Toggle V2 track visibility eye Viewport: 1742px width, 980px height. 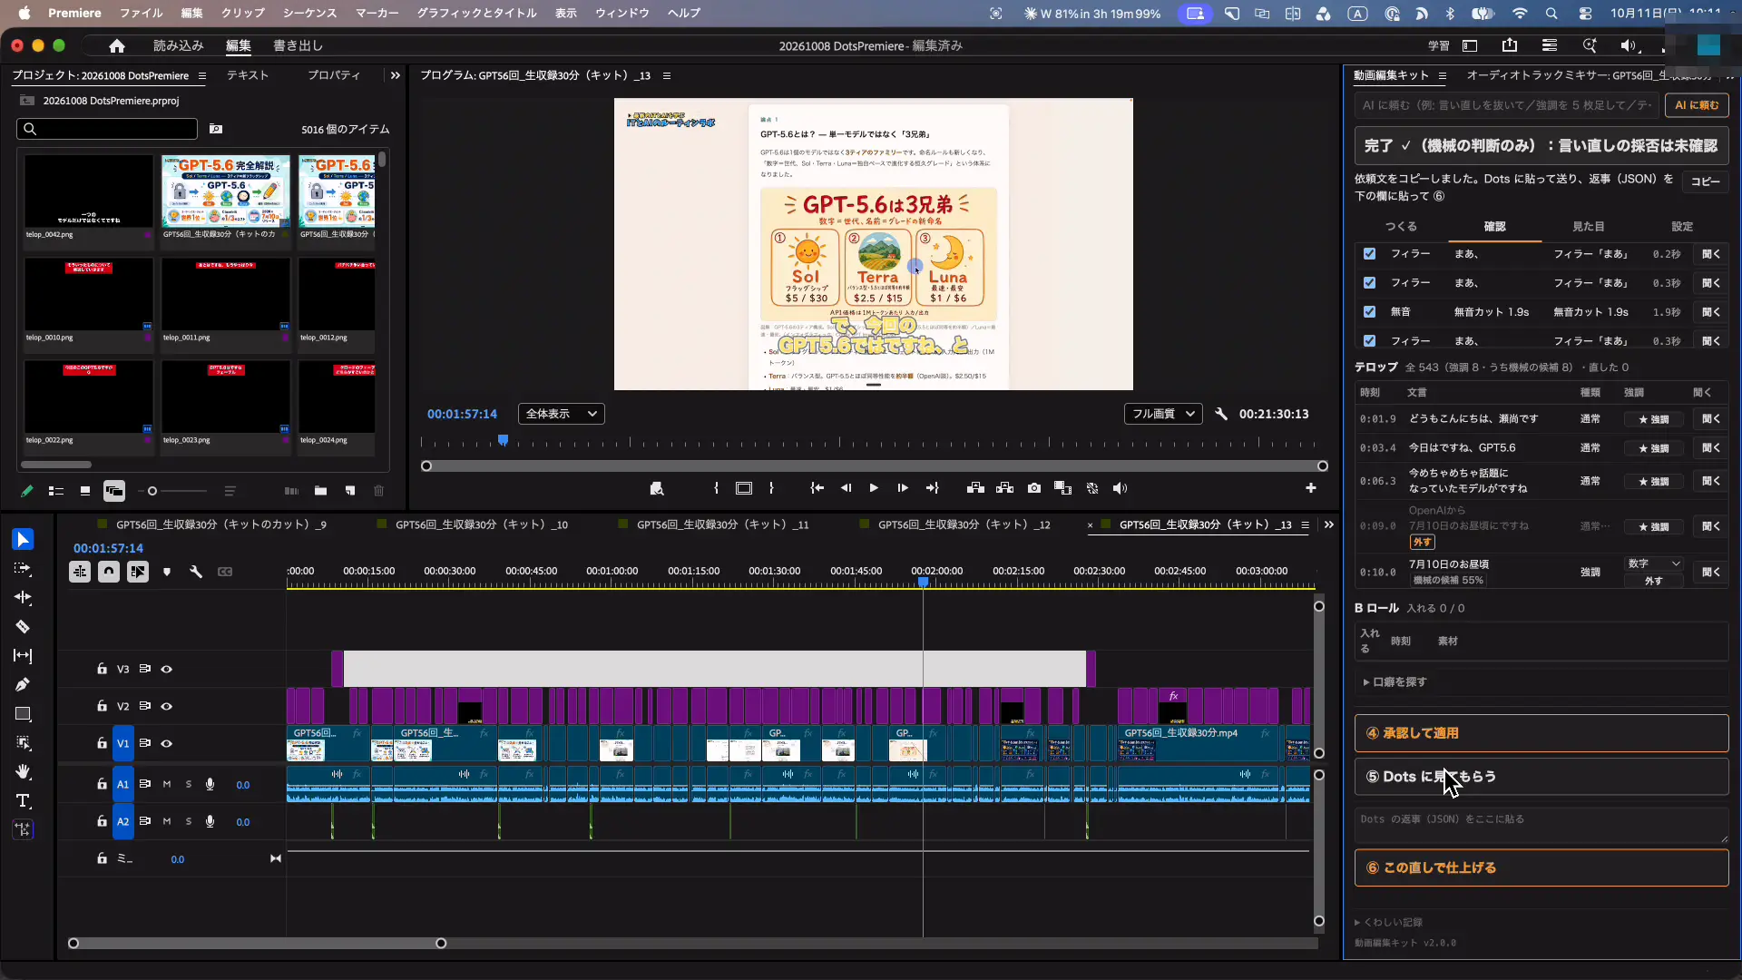click(x=167, y=707)
